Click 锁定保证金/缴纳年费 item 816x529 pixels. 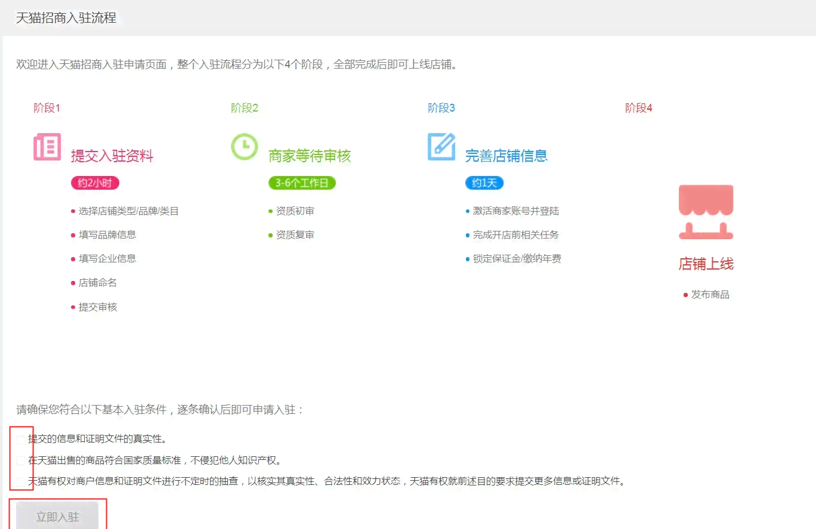click(x=517, y=259)
